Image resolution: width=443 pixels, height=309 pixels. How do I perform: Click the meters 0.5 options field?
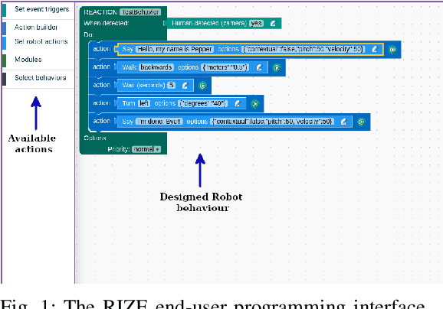[225, 67]
